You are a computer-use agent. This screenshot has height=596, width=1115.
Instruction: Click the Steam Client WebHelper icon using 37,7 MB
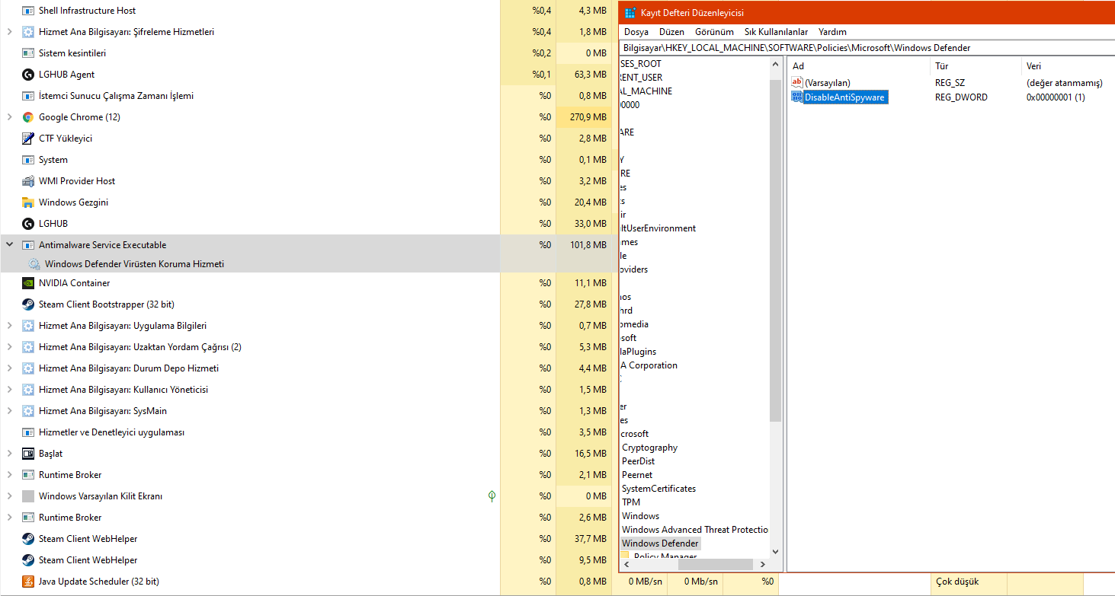pyautogui.click(x=28, y=539)
